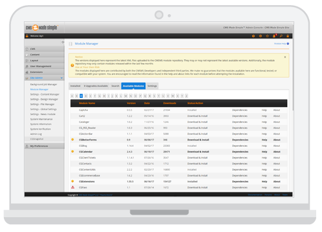Click Download & Install for Cataloger
Screen dimensions: 322x232
click(197, 122)
